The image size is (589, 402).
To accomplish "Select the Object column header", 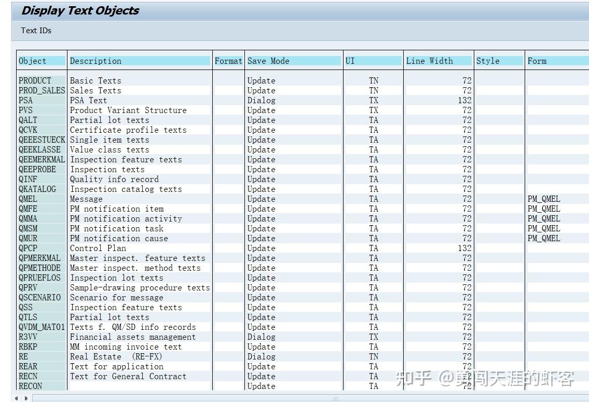I will (42, 61).
